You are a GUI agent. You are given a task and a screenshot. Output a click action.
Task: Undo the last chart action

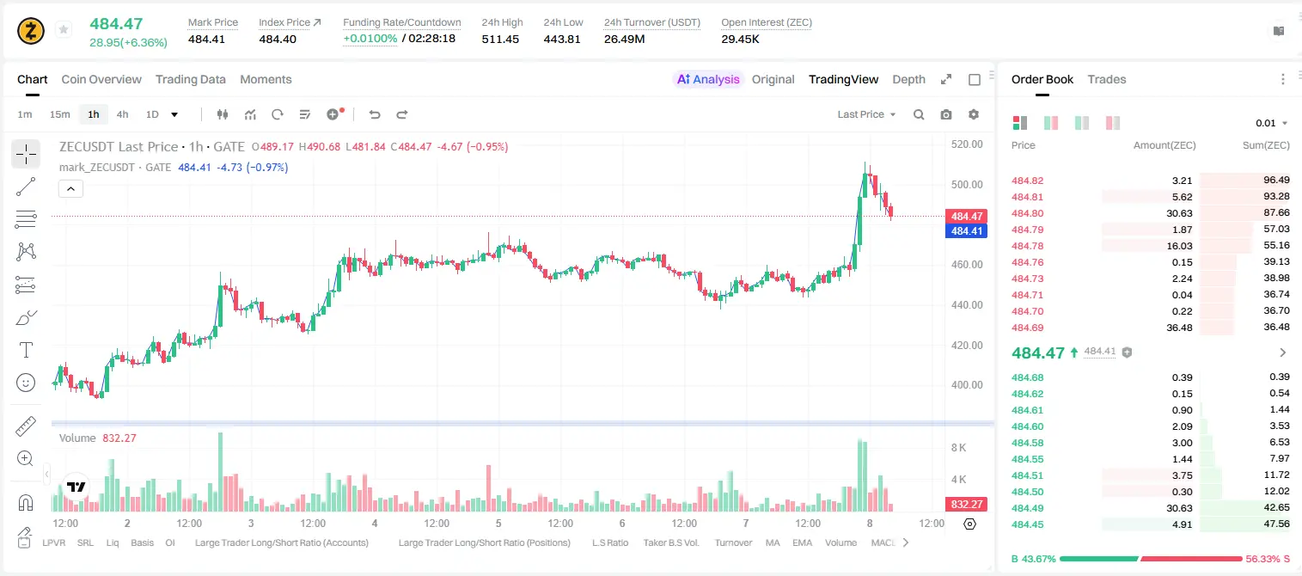pos(375,114)
